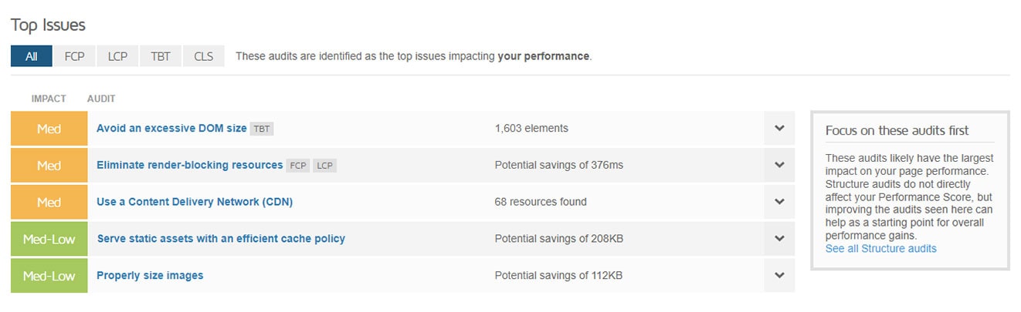Open Use a Content Delivery Network audit

click(x=195, y=202)
